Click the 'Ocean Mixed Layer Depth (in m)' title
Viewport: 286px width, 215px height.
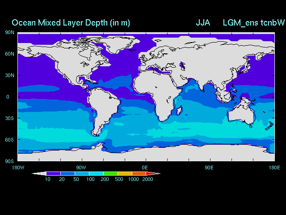coord(71,22)
